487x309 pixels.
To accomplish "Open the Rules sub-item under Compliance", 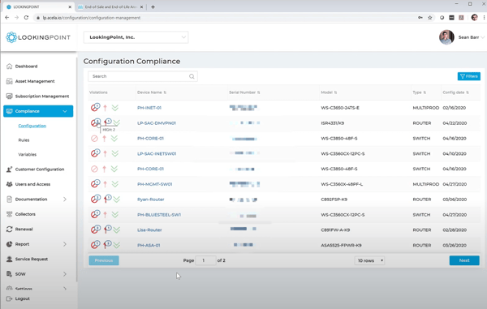I will (x=24, y=140).
